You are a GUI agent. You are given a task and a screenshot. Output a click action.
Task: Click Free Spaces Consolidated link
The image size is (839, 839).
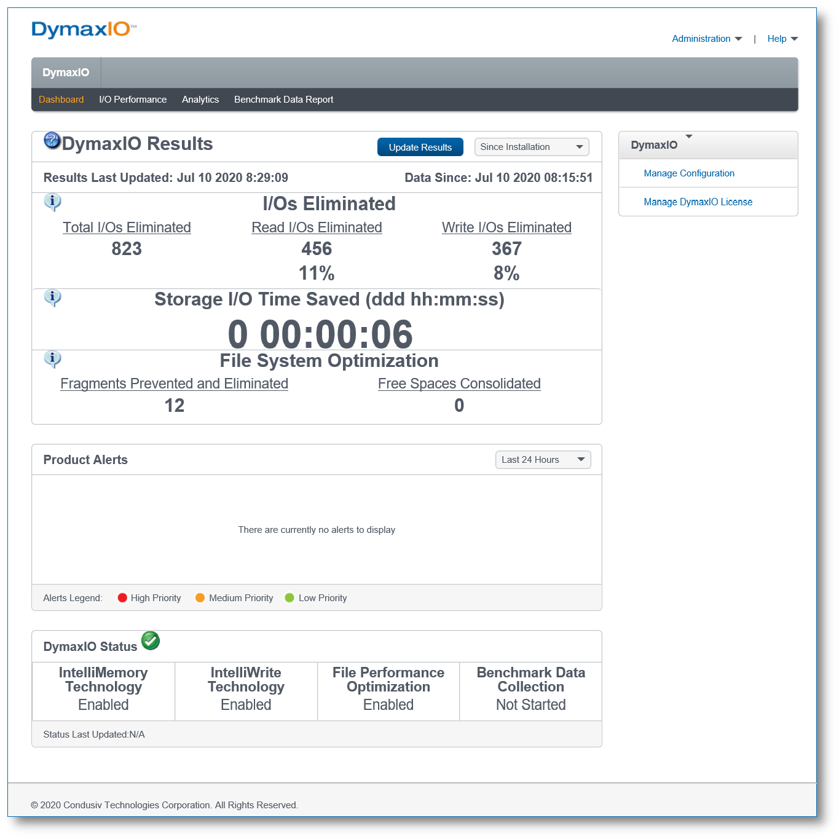459,384
